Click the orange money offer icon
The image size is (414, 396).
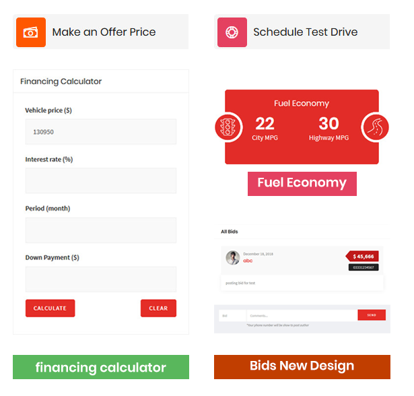point(31,32)
